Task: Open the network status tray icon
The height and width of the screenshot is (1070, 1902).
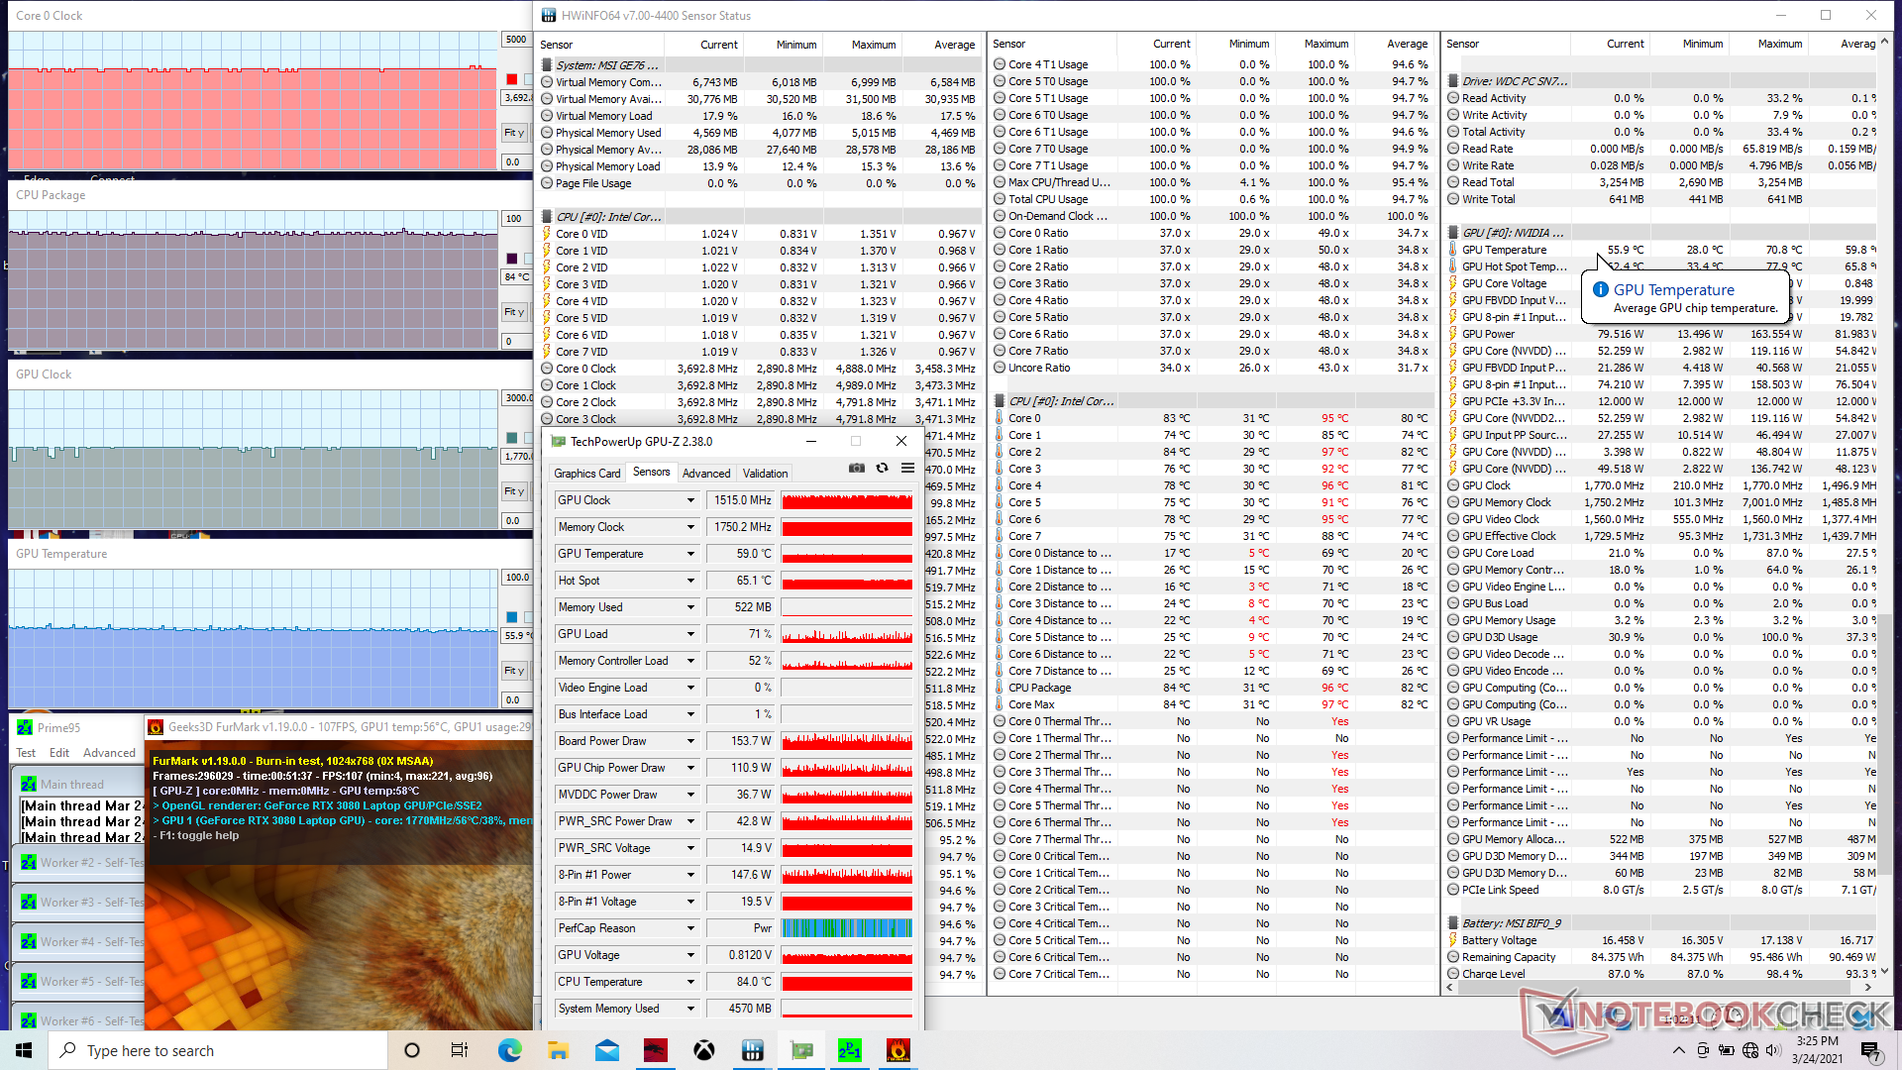Action: pos(1749,1050)
